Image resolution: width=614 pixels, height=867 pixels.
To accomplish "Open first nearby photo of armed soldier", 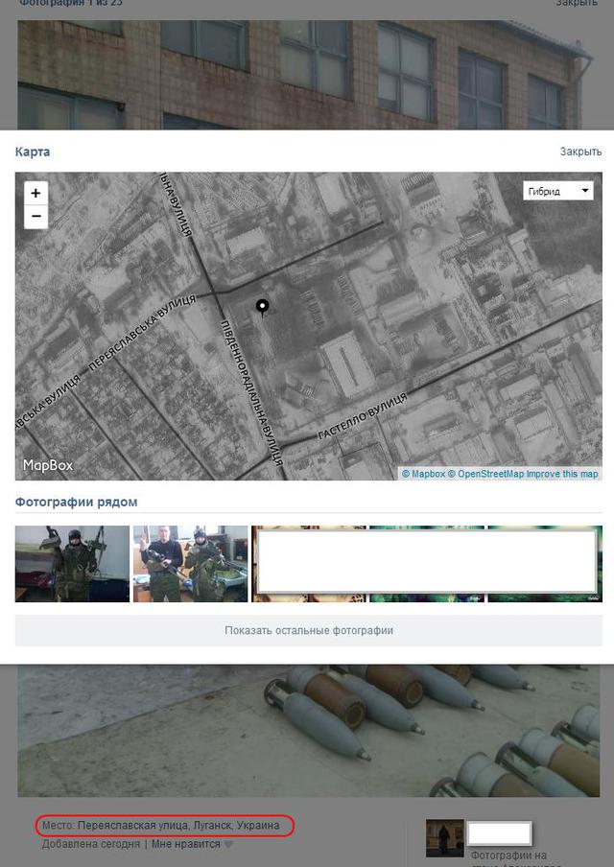I will (x=72, y=564).
